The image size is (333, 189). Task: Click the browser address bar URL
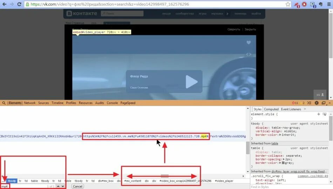(x=110, y=4)
